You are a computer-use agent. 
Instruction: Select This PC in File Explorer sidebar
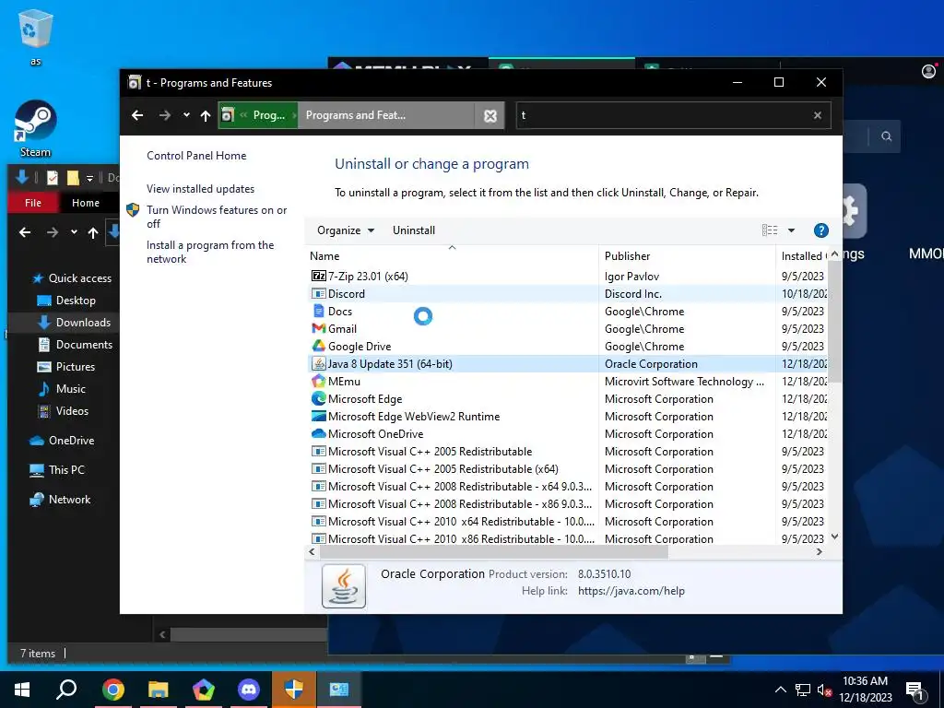pyautogui.click(x=57, y=470)
